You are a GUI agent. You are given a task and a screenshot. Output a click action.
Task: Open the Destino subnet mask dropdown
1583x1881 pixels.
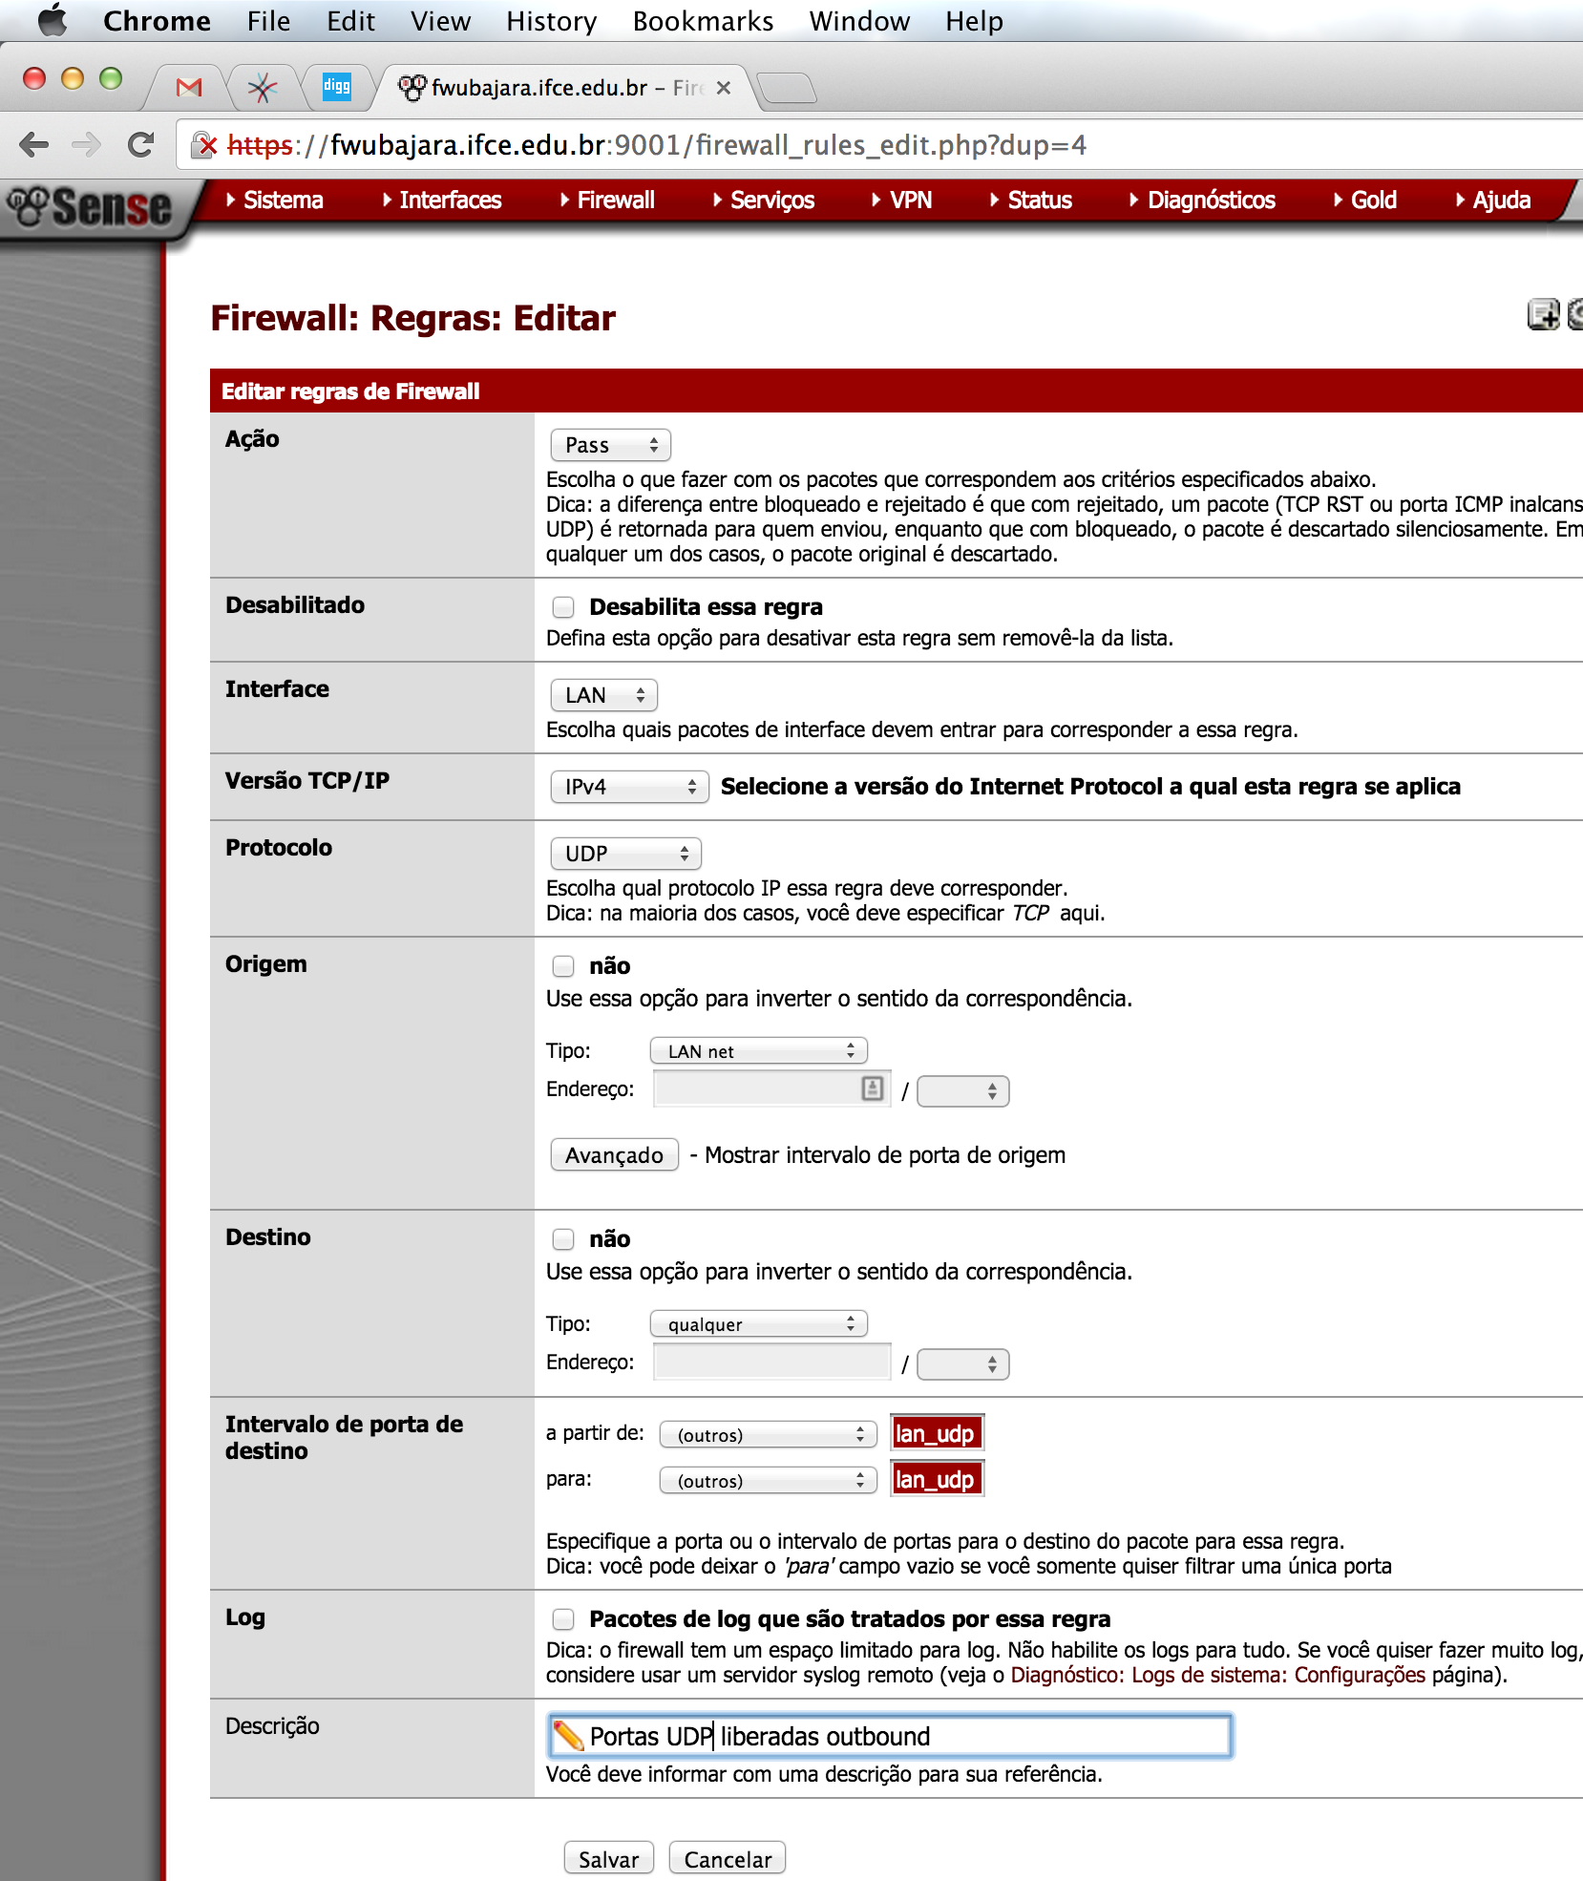[962, 1364]
